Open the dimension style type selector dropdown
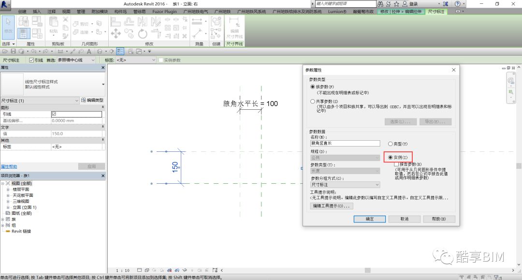Screen dimensions: 522x280 (x=103, y=84)
